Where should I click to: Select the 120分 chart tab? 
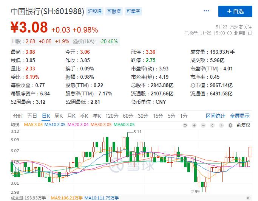pos(112,116)
